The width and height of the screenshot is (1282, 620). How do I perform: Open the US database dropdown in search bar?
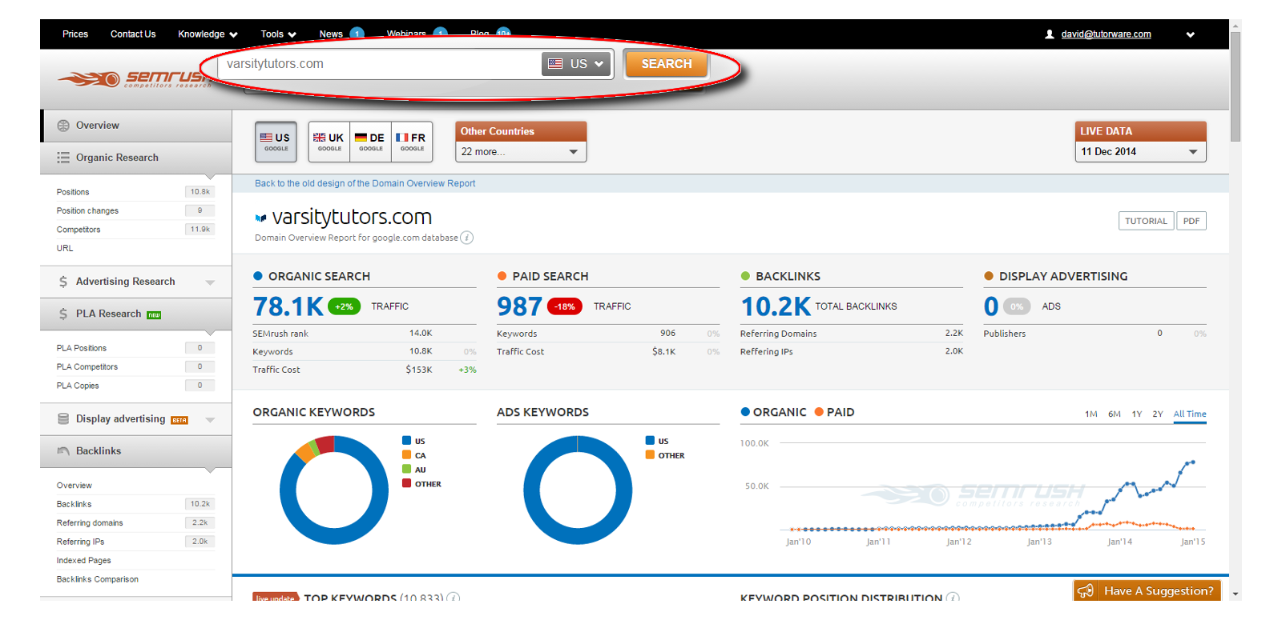click(x=577, y=64)
